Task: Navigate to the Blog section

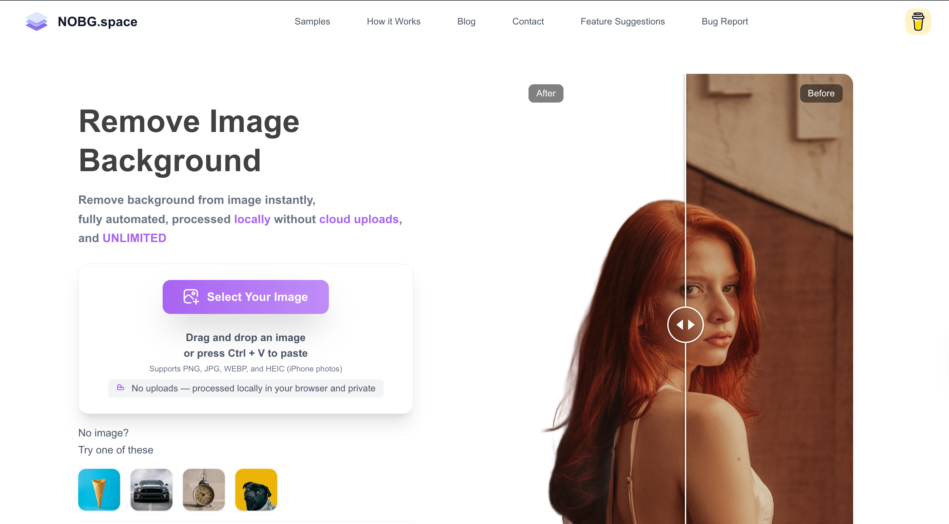Action: (x=466, y=21)
